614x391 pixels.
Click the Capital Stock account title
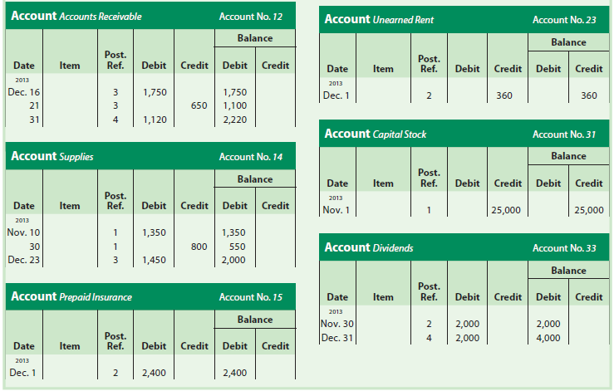pyautogui.click(x=376, y=134)
